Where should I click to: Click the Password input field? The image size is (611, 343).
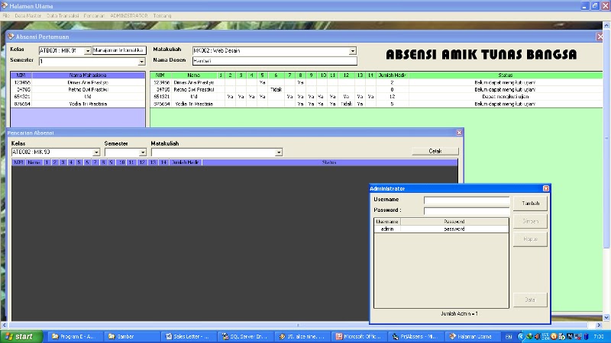[x=467, y=211]
